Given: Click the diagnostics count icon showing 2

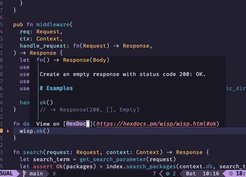Looking at the screenshot, I should pyautogui.click(x=169, y=174).
